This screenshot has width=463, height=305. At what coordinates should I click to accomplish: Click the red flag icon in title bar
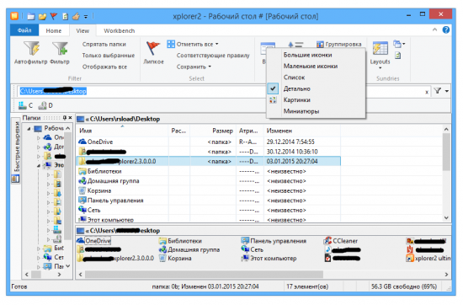point(54,16)
